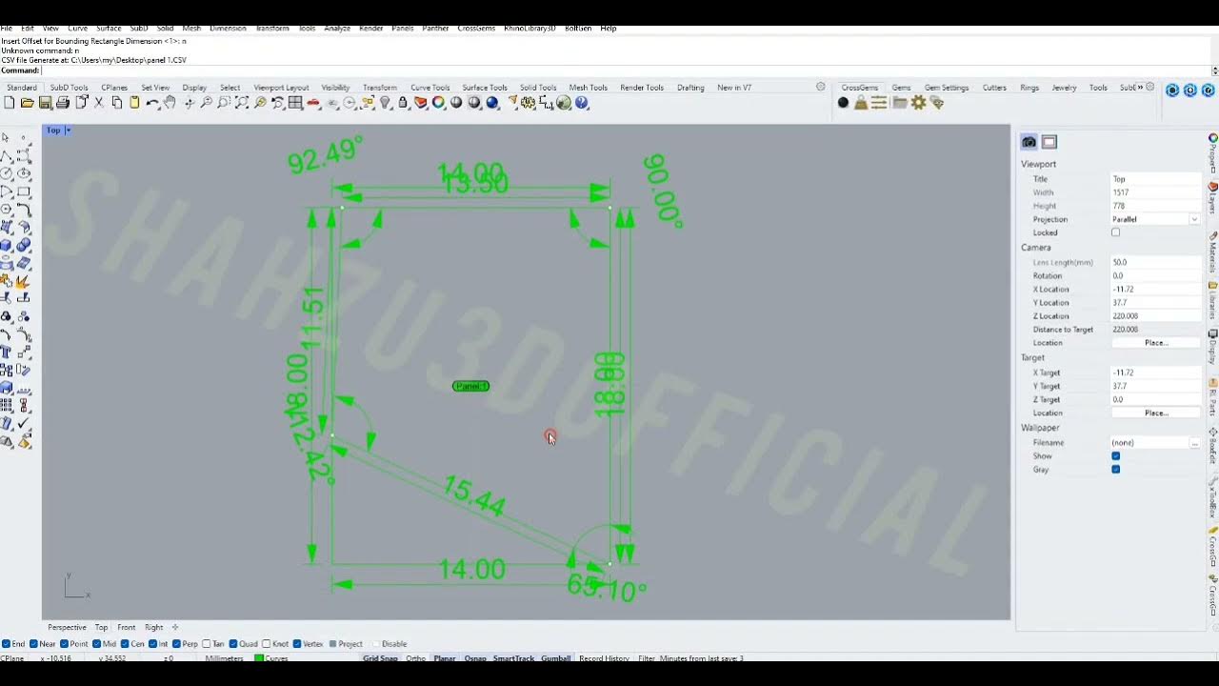Open the Standard toolbar gear options

821,87
